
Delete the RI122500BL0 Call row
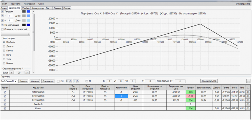[248, 96]
